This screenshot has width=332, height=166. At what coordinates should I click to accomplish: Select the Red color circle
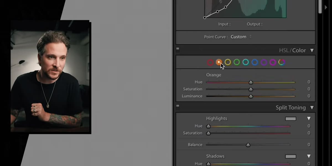[x=210, y=62]
